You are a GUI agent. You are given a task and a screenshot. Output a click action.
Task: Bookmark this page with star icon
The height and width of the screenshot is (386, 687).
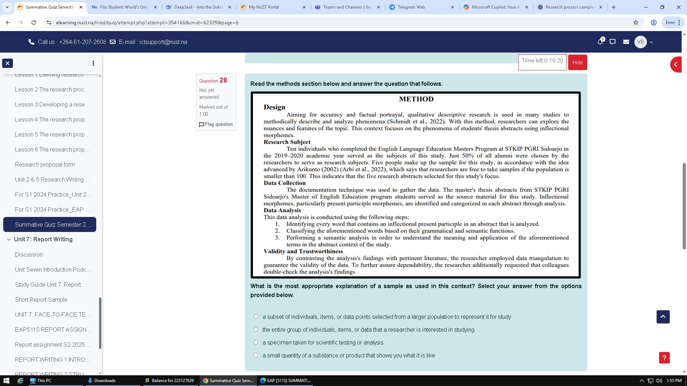coord(636,23)
